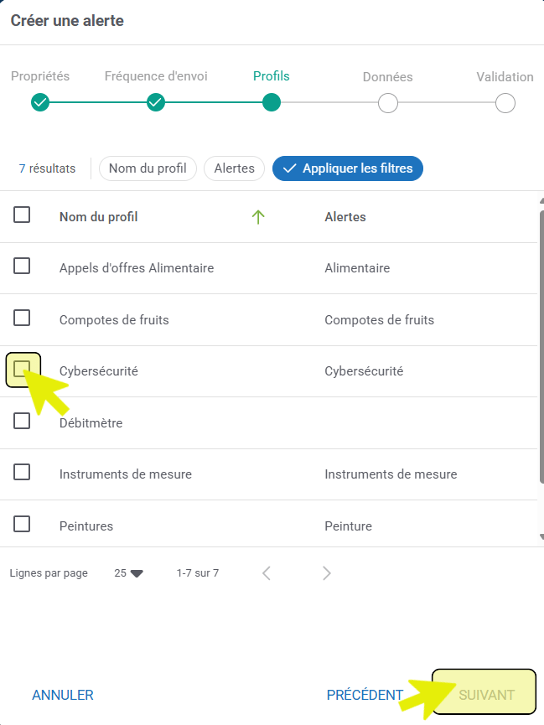Go to next page chevron
The height and width of the screenshot is (725, 544).
click(327, 573)
